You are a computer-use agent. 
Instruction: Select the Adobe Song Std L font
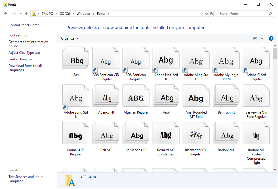[x=76, y=97]
